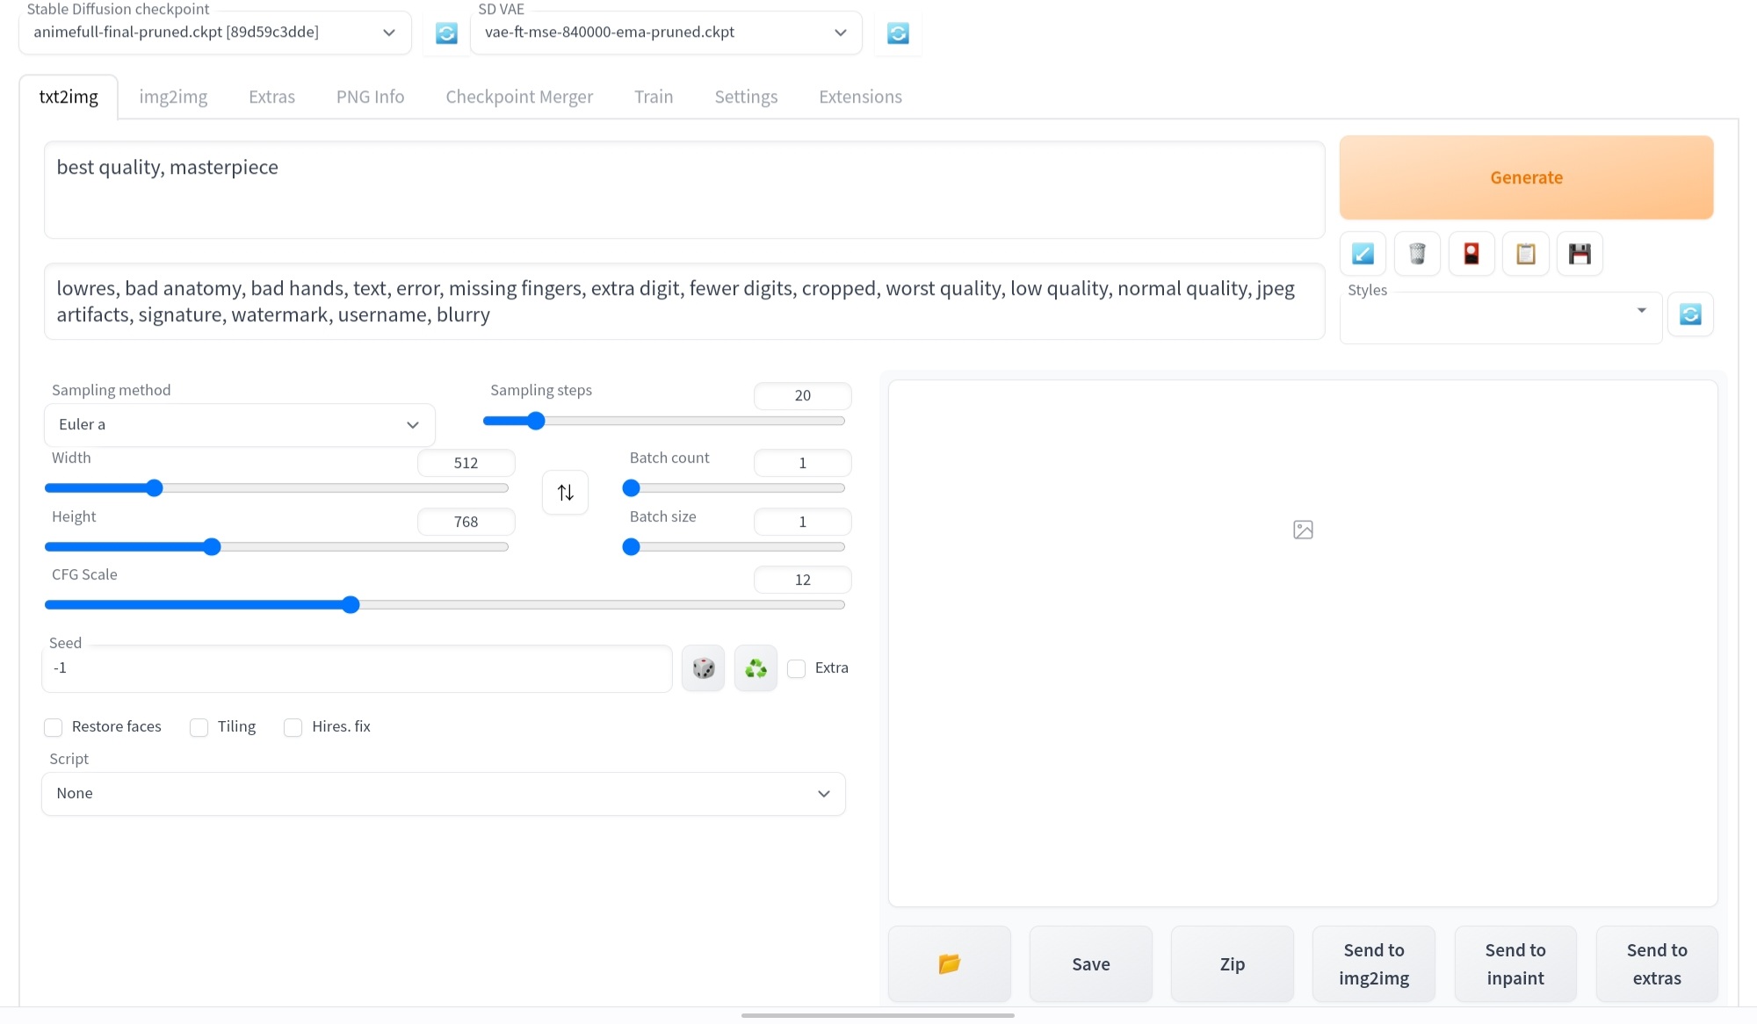Open the output folder icon below gallery
1757x1024 pixels.
pos(949,963)
